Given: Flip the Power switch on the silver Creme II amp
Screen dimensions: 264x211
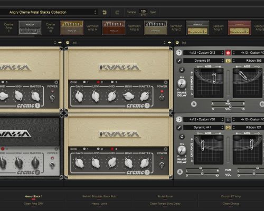Looking at the screenshot, I should point(52,165).
